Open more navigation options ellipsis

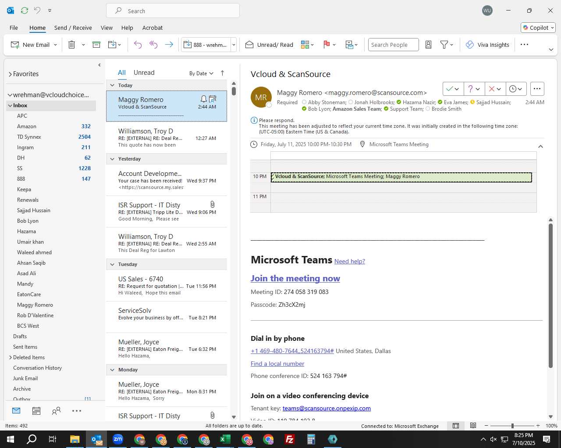[x=77, y=411]
